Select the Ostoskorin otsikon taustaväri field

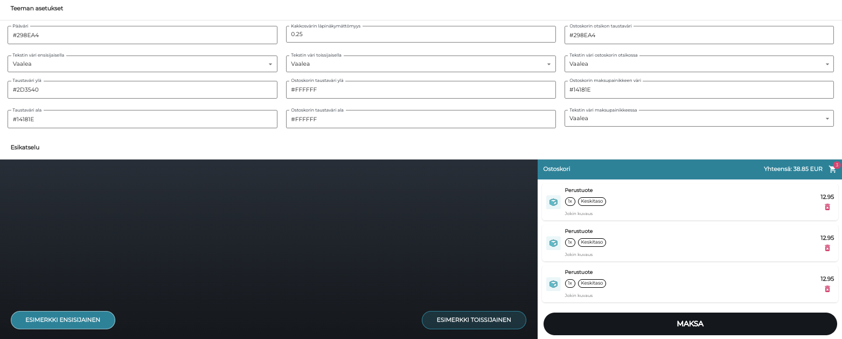pos(699,35)
